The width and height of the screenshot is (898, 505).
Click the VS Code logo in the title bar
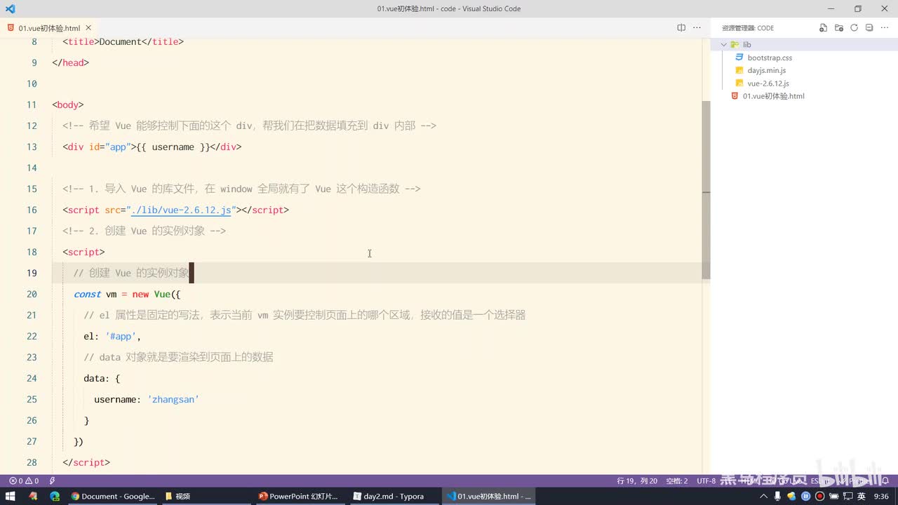pyautogui.click(x=10, y=9)
